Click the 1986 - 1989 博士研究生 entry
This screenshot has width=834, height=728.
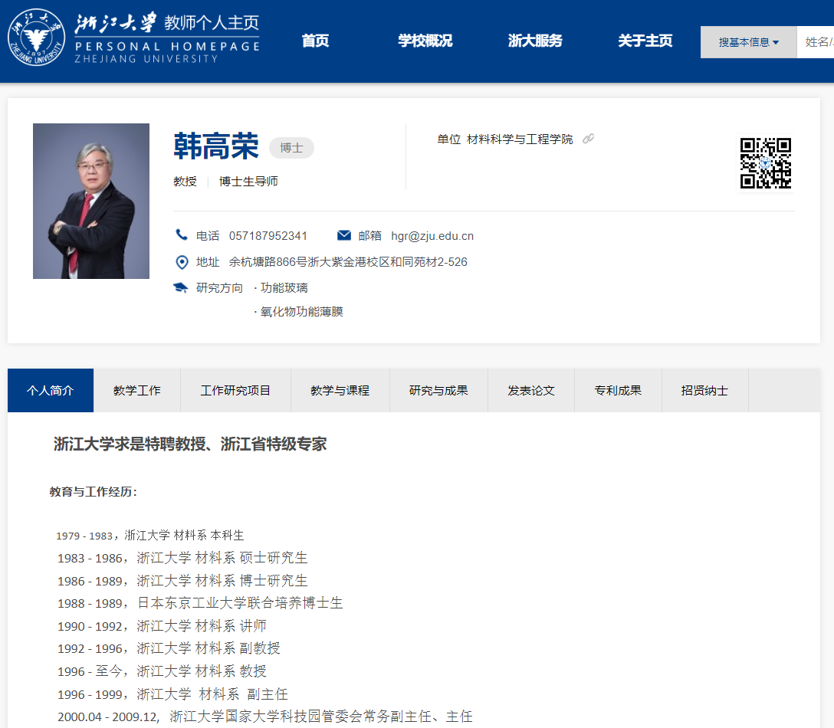[182, 581]
